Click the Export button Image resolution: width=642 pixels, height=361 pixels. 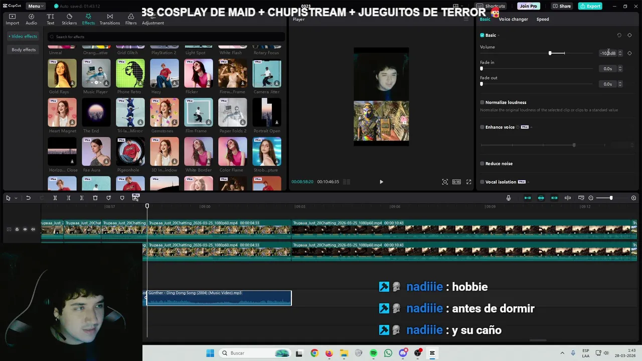pyautogui.click(x=590, y=6)
